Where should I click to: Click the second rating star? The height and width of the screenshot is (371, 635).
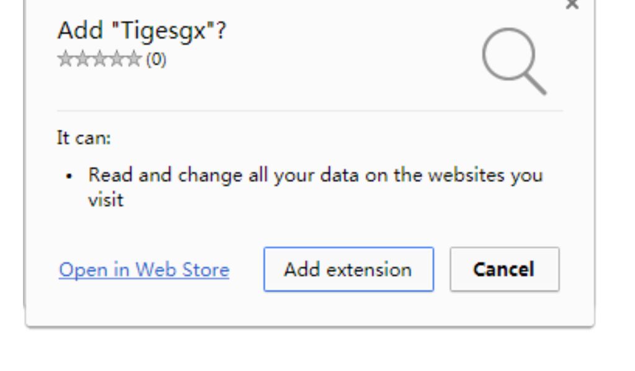(x=82, y=60)
